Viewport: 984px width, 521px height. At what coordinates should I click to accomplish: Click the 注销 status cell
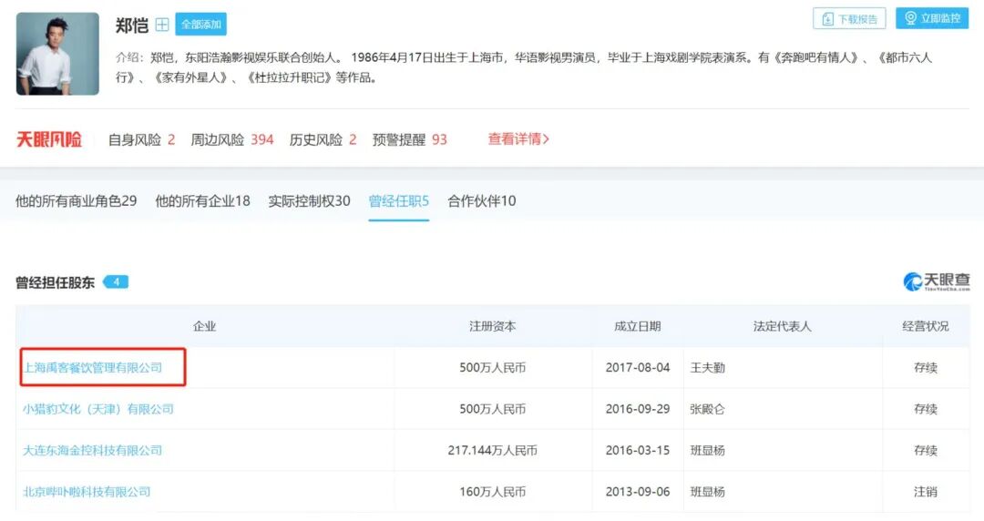[926, 492]
